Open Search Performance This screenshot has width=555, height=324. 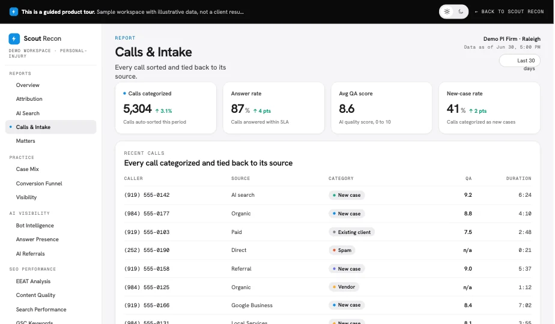click(41, 310)
